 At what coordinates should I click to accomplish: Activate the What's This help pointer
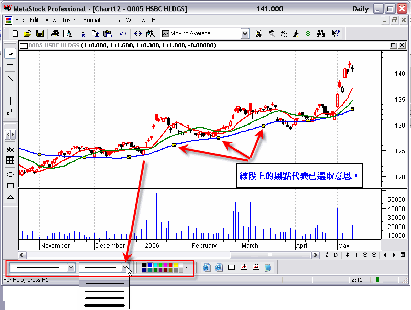336,33
